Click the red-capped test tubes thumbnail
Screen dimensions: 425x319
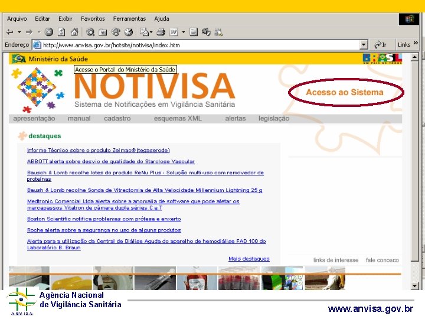point(238,278)
